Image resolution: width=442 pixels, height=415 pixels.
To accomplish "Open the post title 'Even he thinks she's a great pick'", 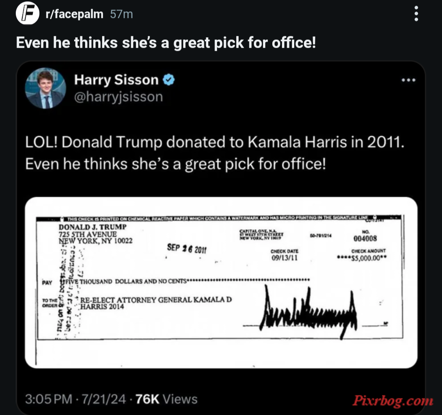I will (166, 43).
